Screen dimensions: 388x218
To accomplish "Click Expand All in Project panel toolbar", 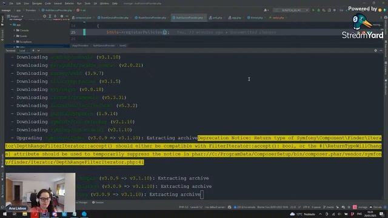I will coord(50,16).
